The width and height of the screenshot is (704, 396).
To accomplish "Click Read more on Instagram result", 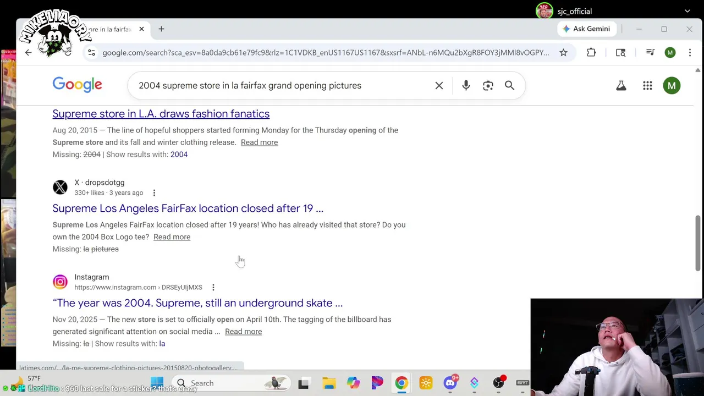I will (243, 332).
